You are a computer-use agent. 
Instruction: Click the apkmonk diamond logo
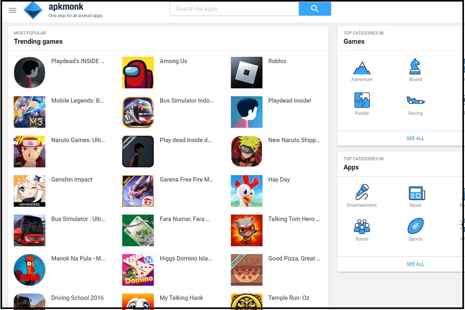coord(33,10)
